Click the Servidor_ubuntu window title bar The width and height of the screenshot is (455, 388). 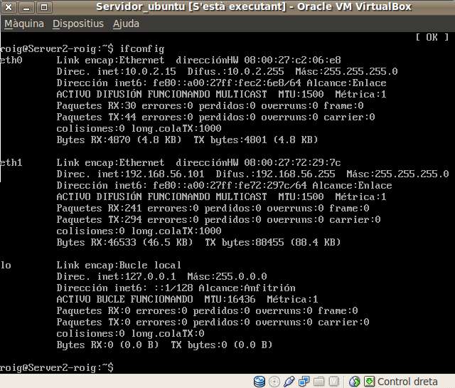[235, 7]
